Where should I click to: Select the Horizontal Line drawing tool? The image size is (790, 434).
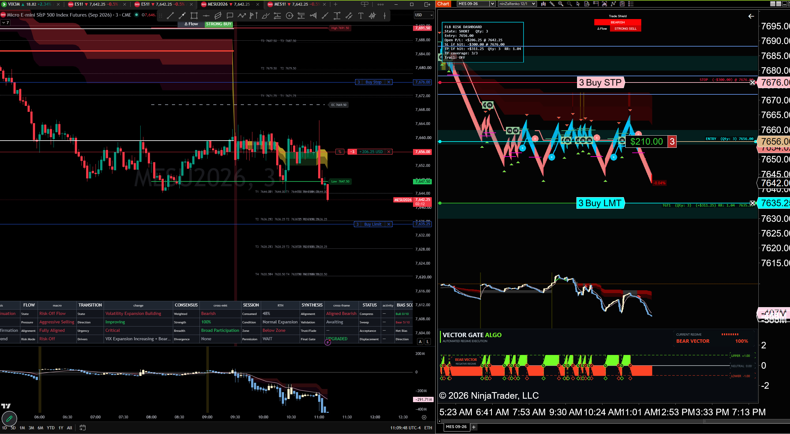click(x=206, y=16)
